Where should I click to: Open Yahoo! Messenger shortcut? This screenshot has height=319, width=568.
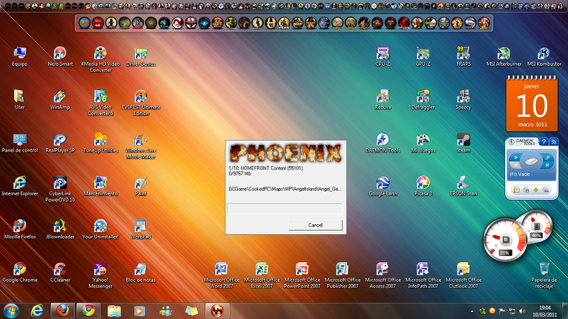click(x=100, y=276)
